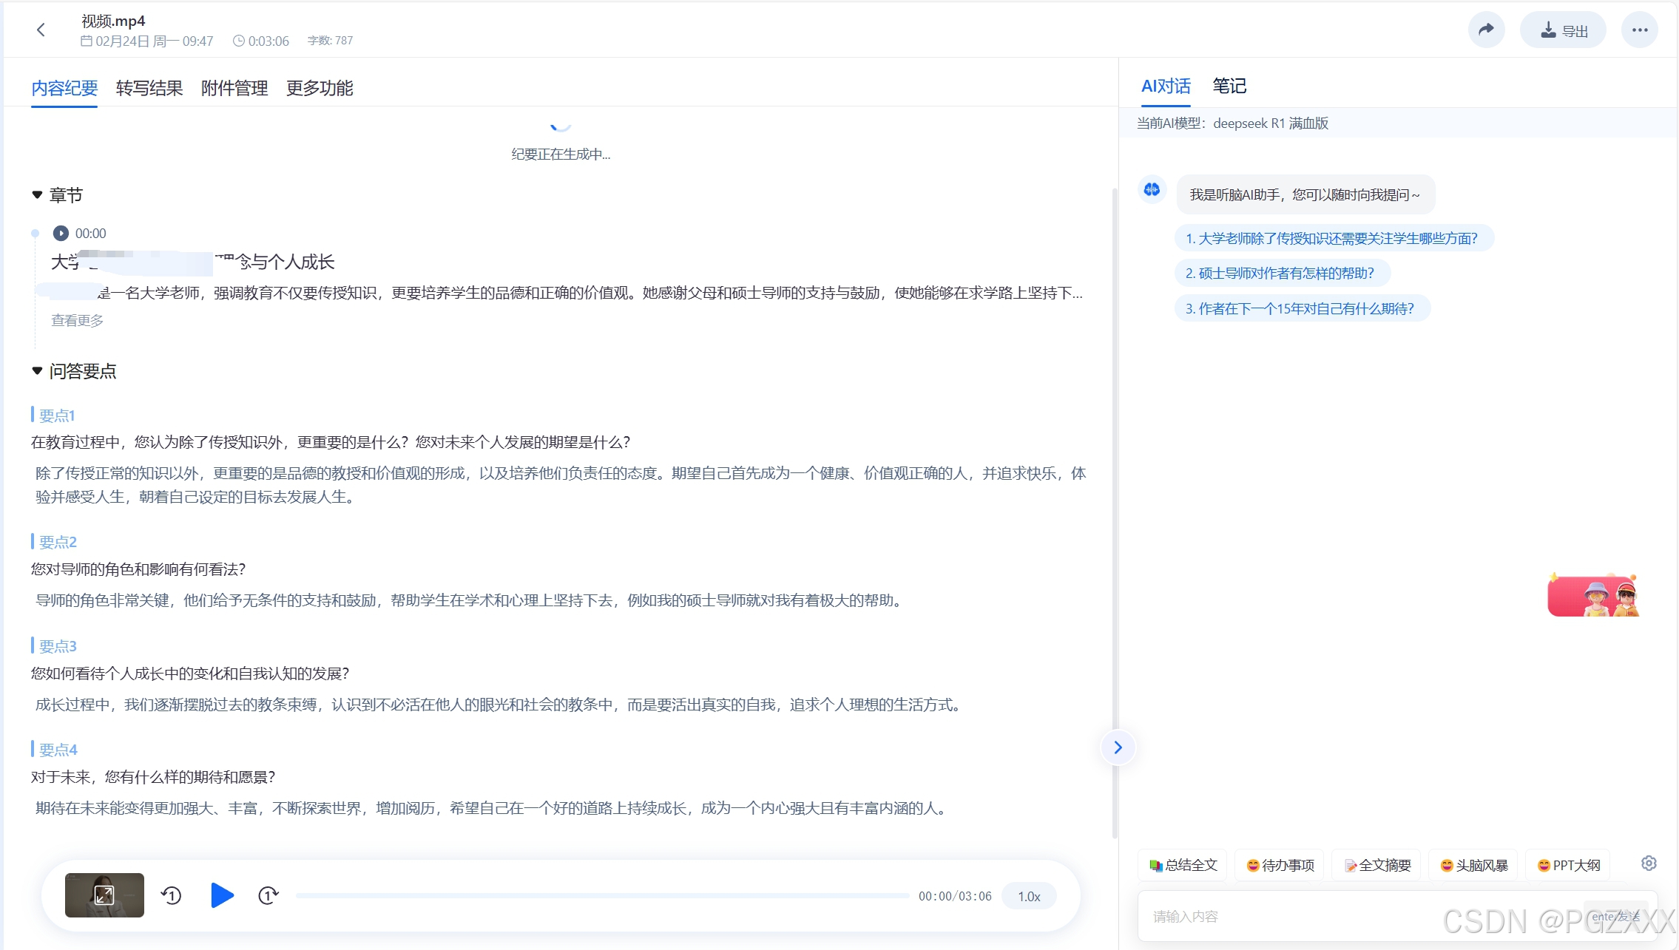This screenshot has width=1679, height=950.
Task: Click the audio progress bar track
Action: click(602, 895)
